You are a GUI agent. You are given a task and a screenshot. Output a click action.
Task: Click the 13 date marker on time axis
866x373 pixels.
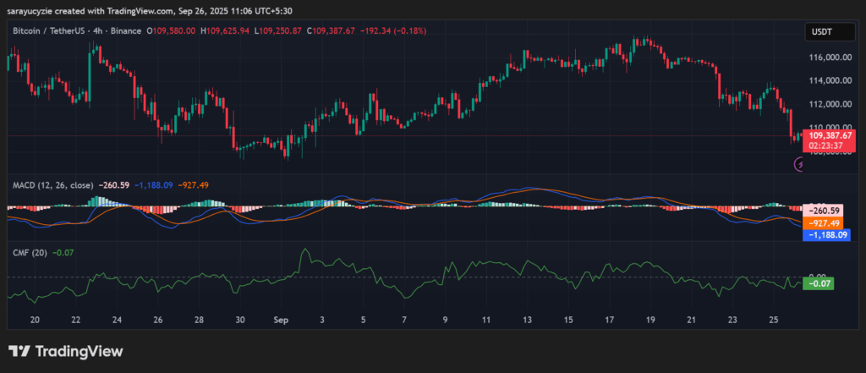point(527,321)
